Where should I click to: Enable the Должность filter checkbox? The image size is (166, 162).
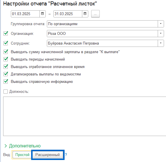[5, 92]
